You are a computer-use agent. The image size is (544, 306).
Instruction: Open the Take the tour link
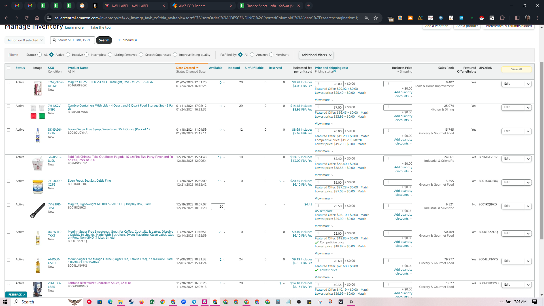101,27
